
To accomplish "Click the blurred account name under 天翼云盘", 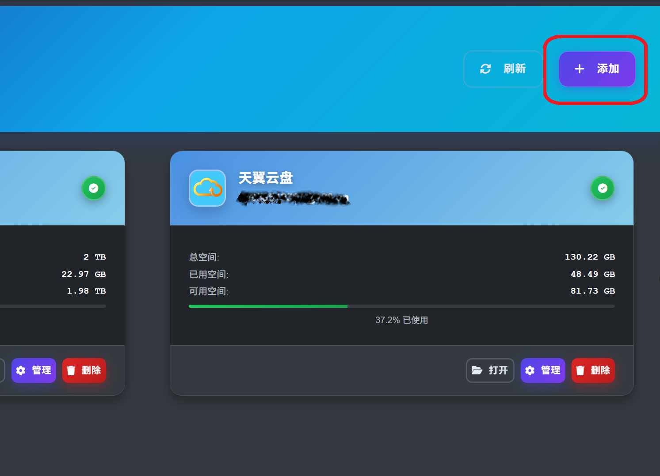I will [294, 199].
